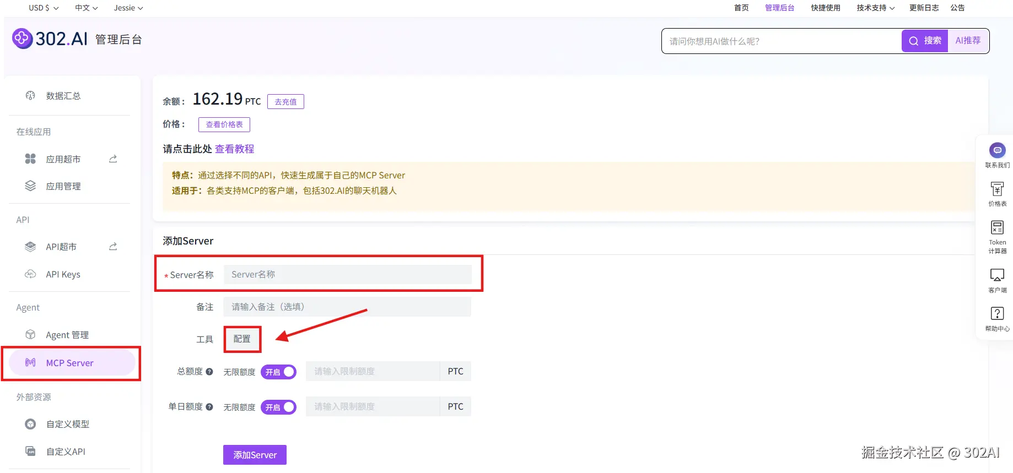Open external link arrow beside API超市
The height and width of the screenshot is (473, 1013).
[x=113, y=246]
